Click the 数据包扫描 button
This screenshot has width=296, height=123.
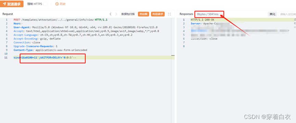(128, 14)
